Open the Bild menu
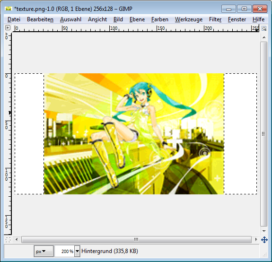The height and width of the screenshot is (262, 272). tap(118, 19)
